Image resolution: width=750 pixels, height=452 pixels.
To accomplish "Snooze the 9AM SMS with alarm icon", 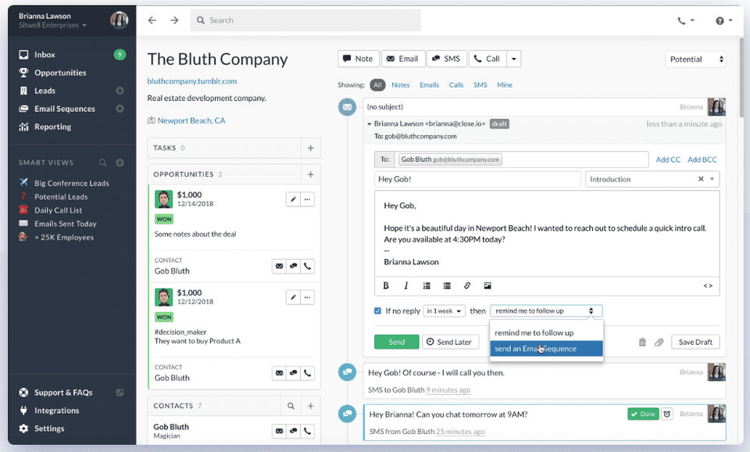I will click(666, 414).
